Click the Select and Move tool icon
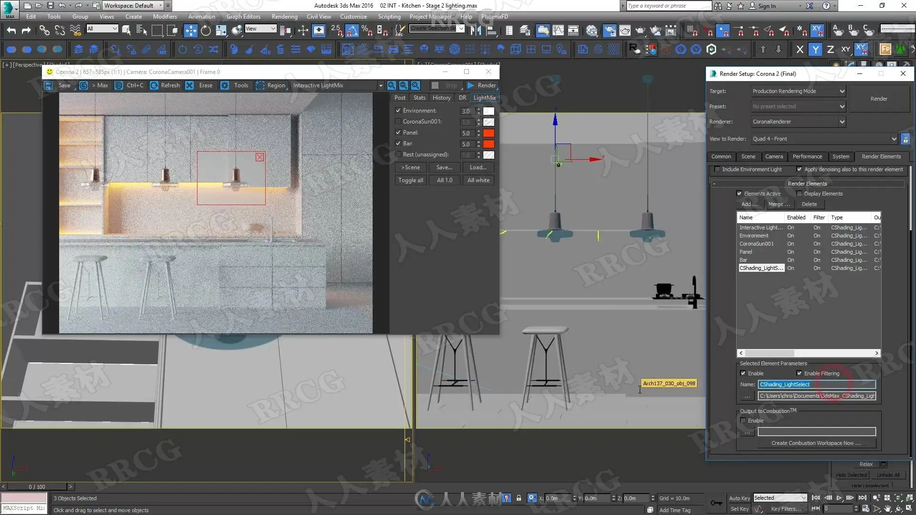 coord(190,31)
